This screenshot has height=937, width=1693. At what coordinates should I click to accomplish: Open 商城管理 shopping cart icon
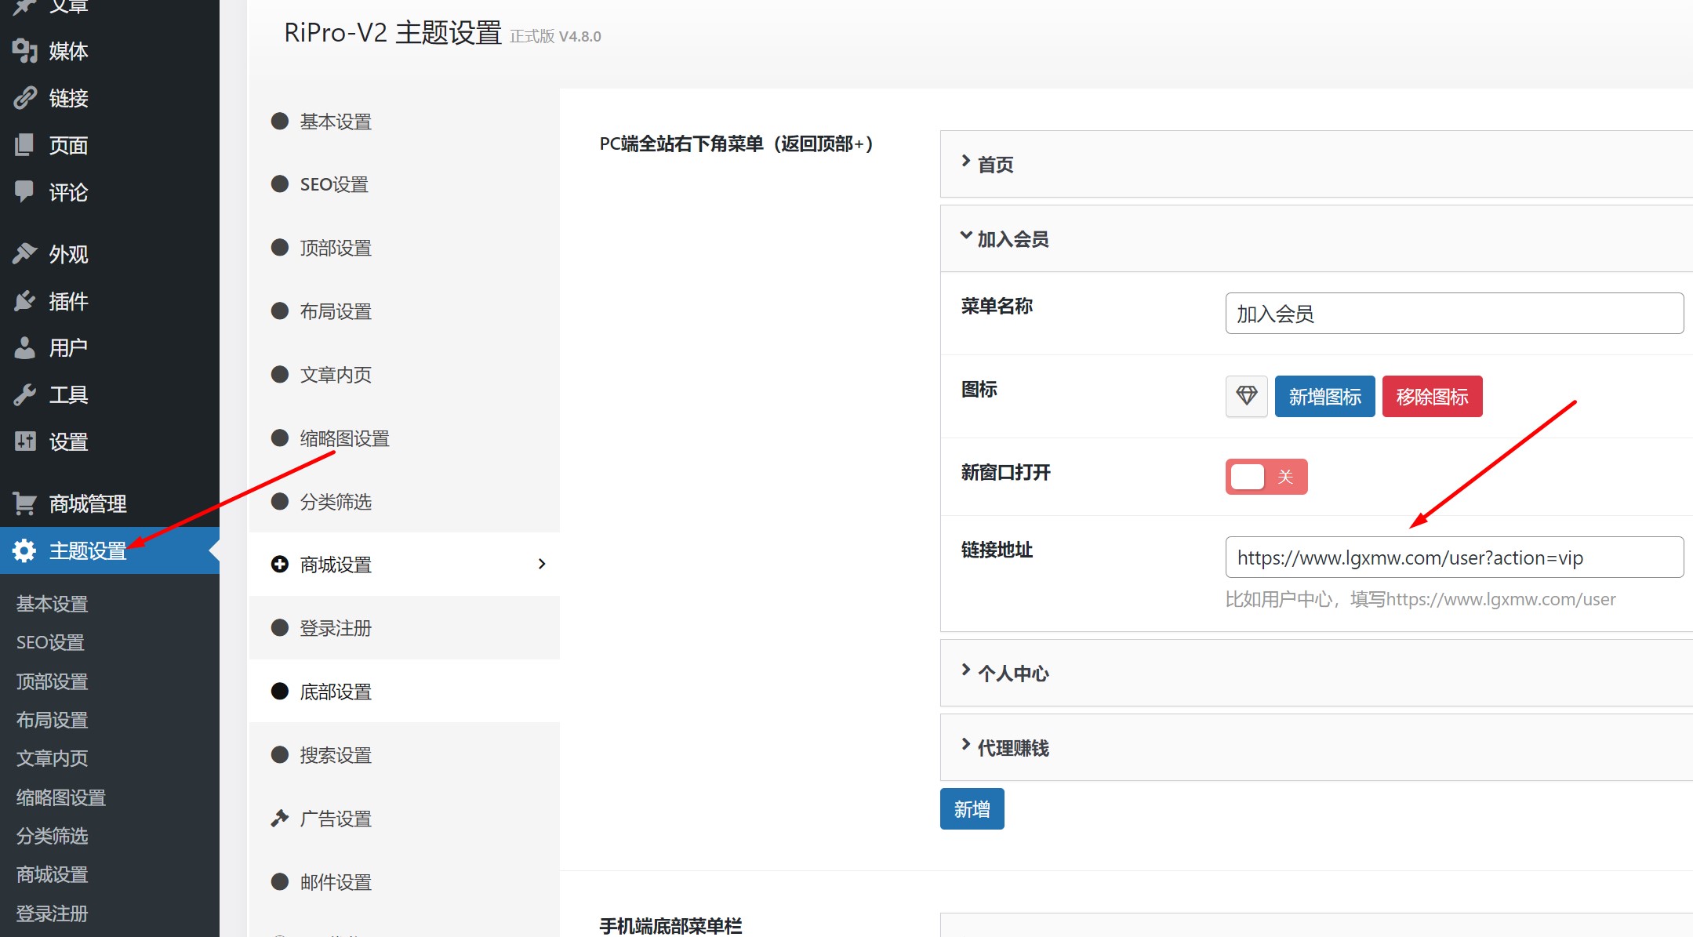(x=25, y=503)
